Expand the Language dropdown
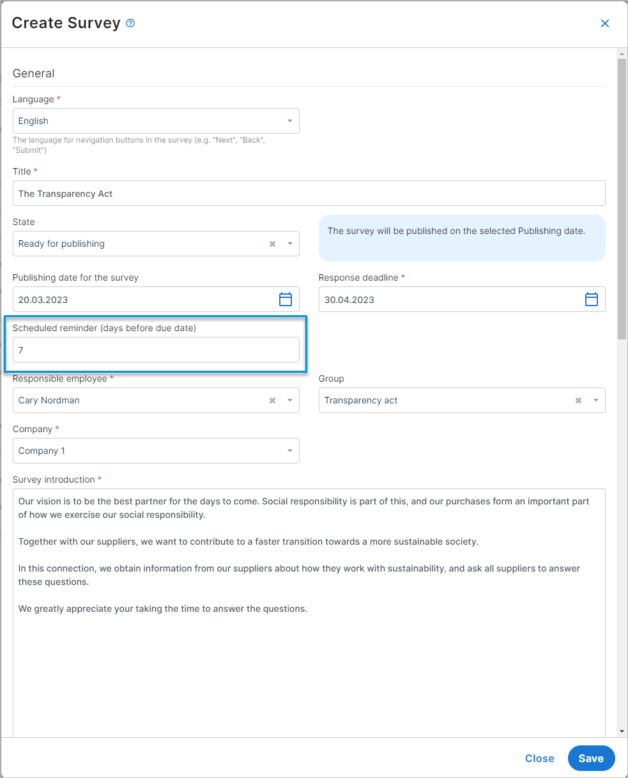This screenshot has width=628, height=778. [x=156, y=121]
